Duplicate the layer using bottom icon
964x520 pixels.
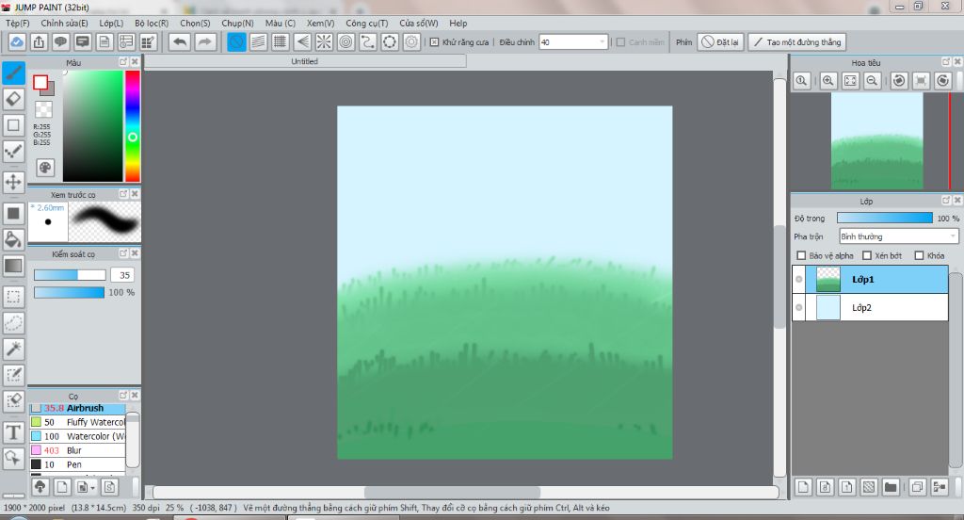click(x=917, y=487)
